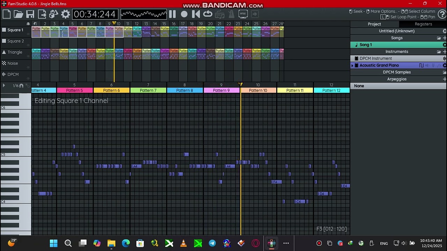Toggle the Square 1 channel visibility eye
The height and width of the screenshot is (251, 447).
click(x=28, y=34)
